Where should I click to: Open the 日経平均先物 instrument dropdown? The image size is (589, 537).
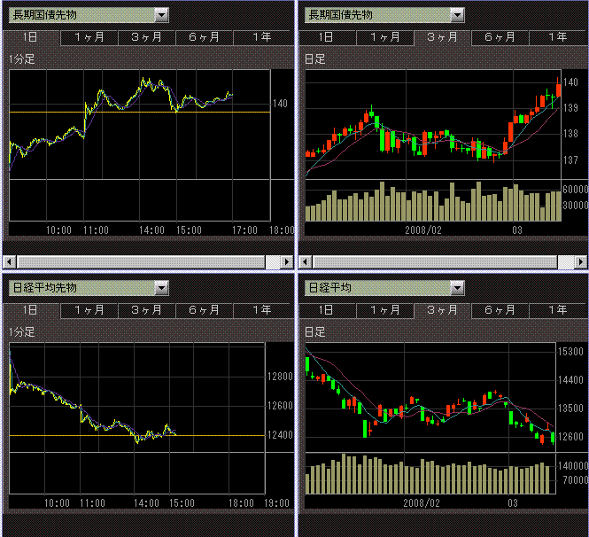pyautogui.click(x=160, y=288)
